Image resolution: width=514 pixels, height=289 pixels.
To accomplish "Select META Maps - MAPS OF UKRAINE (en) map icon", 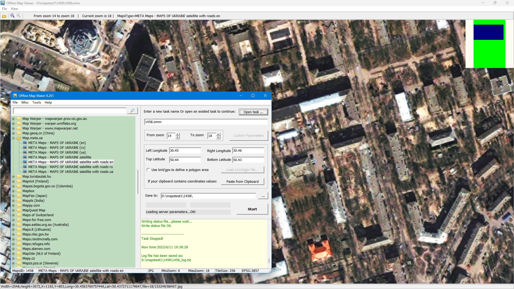I will pyautogui.click(x=25, y=143).
